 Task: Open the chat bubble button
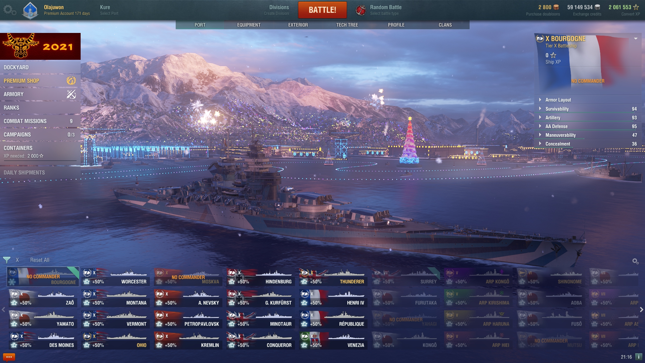pos(9,357)
